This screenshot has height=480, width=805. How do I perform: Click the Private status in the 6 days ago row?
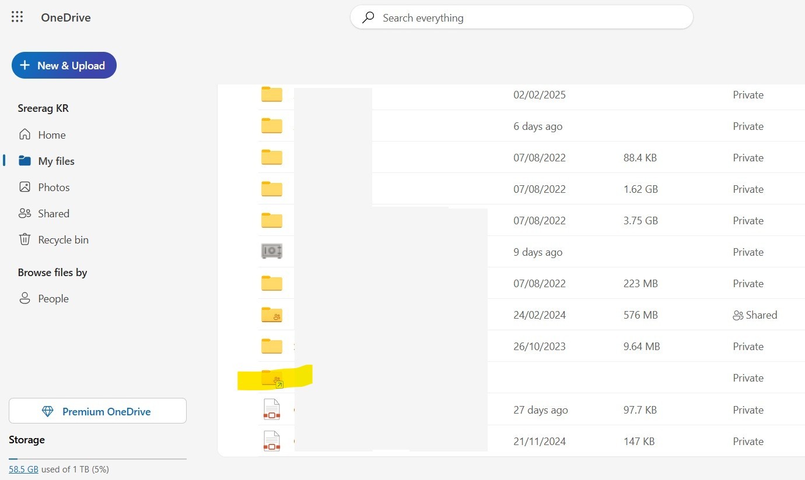(x=748, y=126)
